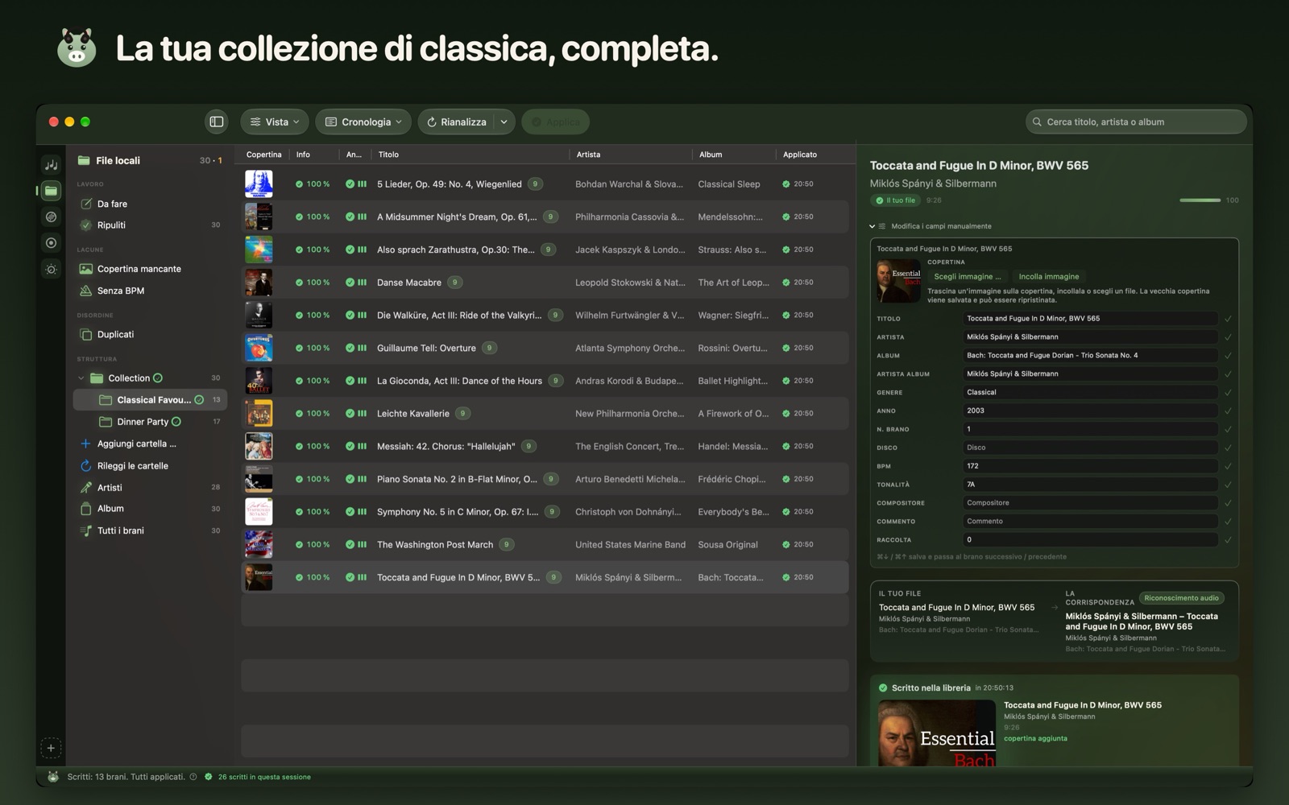Click the Danse Macabre cover thumbnail
This screenshot has height=805, width=1289.
[259, 283]
